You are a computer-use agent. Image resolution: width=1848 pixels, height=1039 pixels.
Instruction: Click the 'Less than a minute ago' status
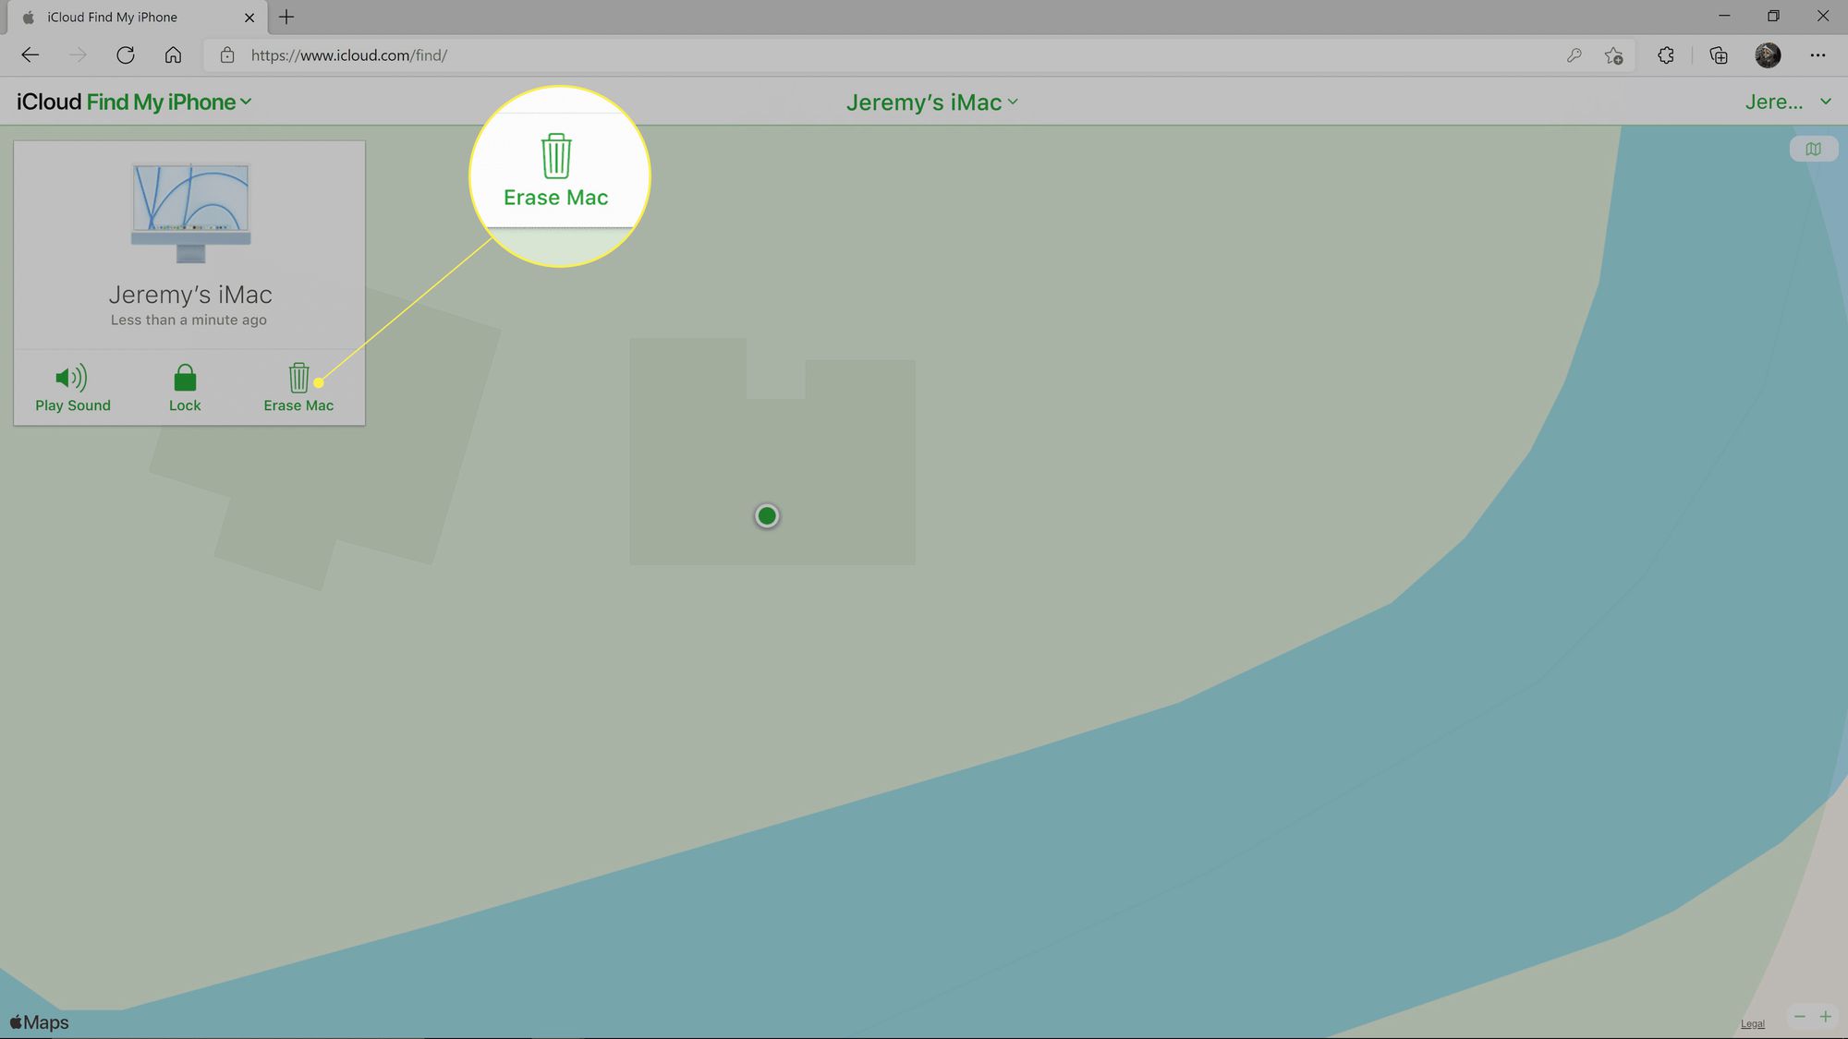pos(188,320)
